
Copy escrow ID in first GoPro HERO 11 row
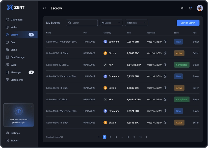pos(165,53)
